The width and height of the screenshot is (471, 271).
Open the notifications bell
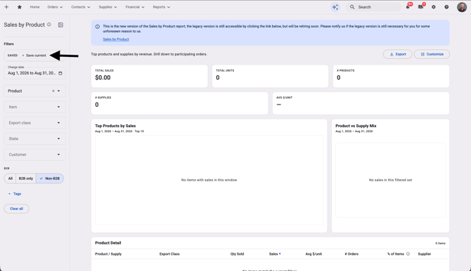[408, 7]
